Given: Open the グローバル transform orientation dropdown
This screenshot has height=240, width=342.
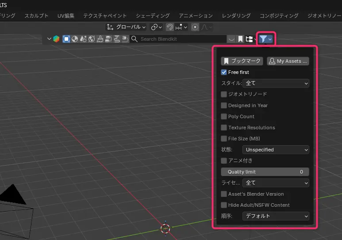Looking at the screenshot, I should click(126, 27).
